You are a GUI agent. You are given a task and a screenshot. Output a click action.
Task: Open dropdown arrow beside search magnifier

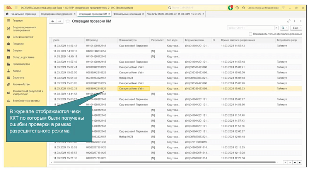click(287, 28)
